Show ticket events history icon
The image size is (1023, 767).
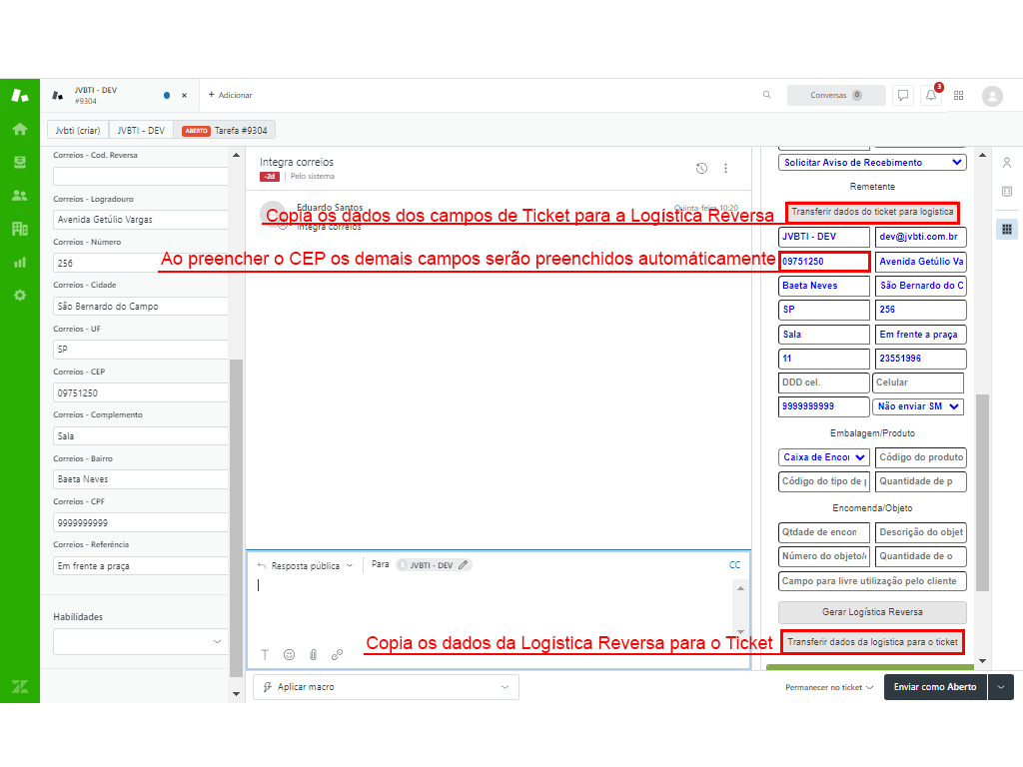[x=701, y=169]
